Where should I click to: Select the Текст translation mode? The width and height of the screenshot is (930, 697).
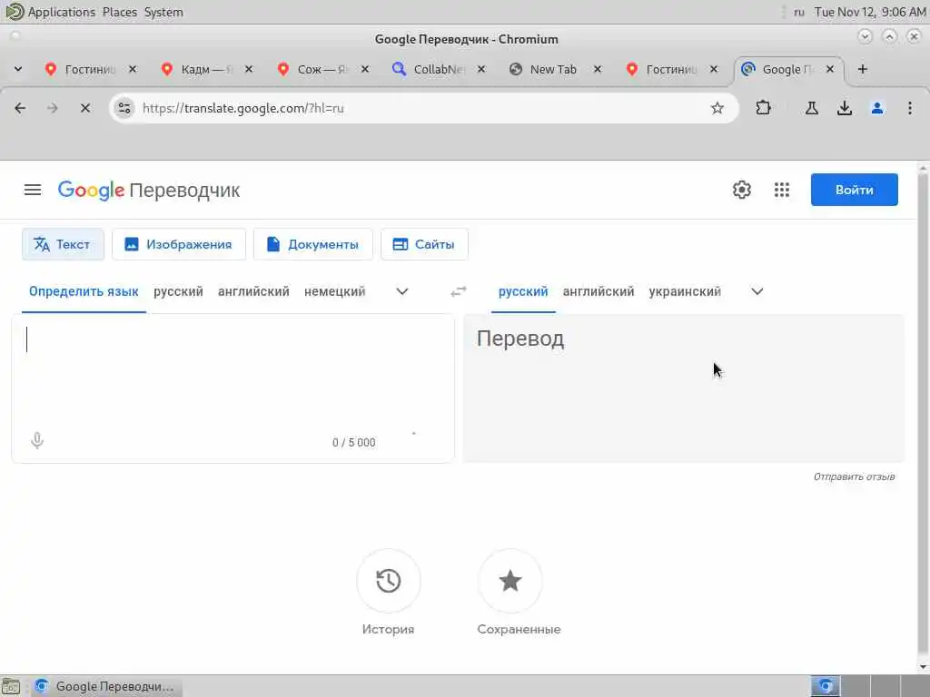click(63, 244)
